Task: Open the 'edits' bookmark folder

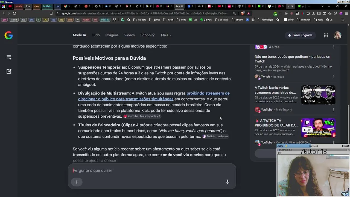Action: pyautogui.click(x=181, y=20)
